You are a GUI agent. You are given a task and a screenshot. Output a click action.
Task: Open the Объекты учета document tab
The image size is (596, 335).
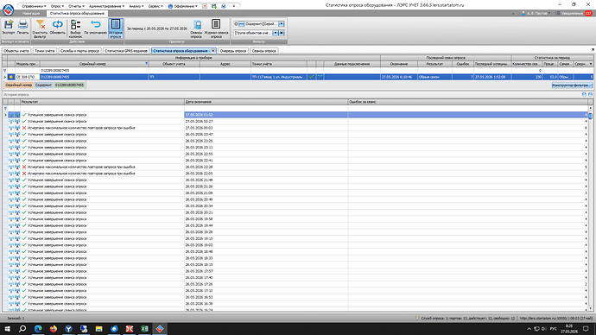tap(16, 51)
